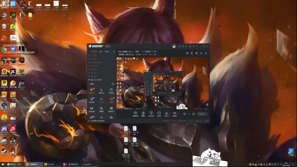Viewport: 297px width, 167px height.
Task: Open the Steam desktop shortcut
Action: 4,152
